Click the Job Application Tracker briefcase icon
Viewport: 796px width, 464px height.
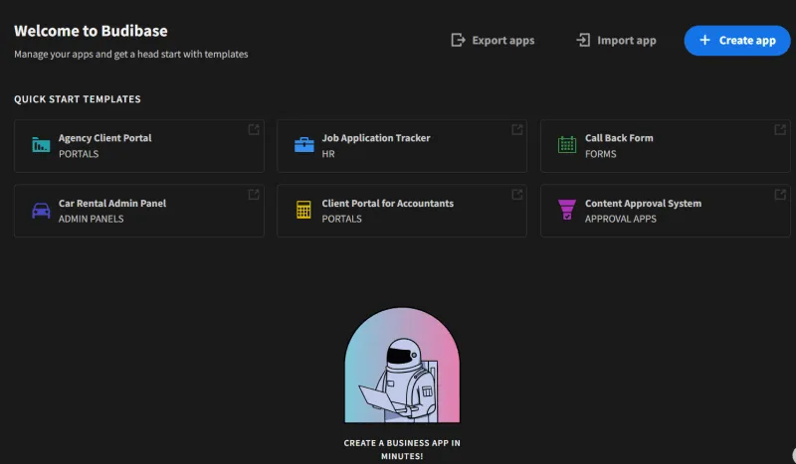[303, 145]
